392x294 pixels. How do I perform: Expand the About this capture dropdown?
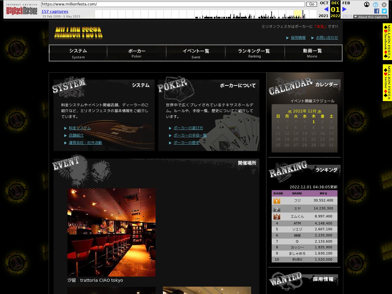click(370, 17)
